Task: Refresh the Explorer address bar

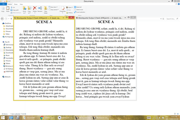Action: [x=163, y=19]
